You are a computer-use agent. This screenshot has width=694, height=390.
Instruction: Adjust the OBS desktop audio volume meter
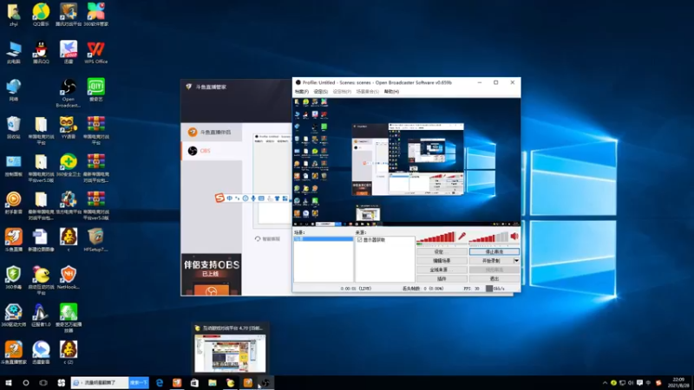pos(488,237)
